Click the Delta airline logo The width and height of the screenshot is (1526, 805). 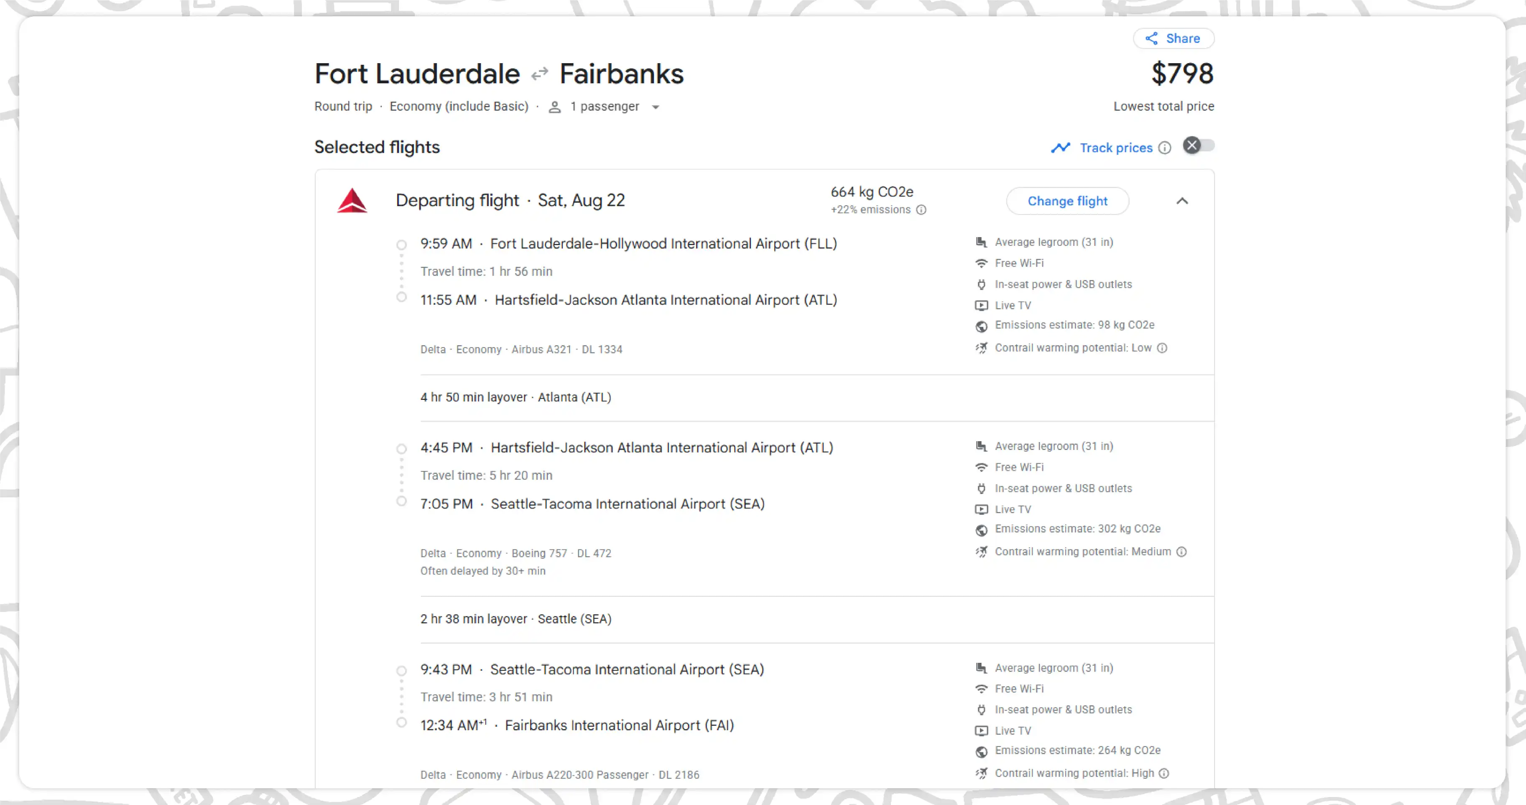click(x=352, y=201)
